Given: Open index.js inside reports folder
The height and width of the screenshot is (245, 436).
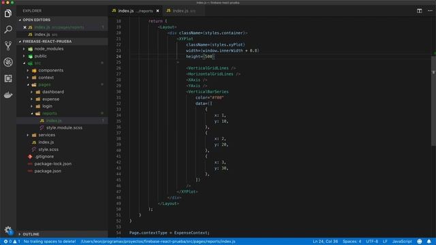Looking at the screenshot, I should (62, 120).
